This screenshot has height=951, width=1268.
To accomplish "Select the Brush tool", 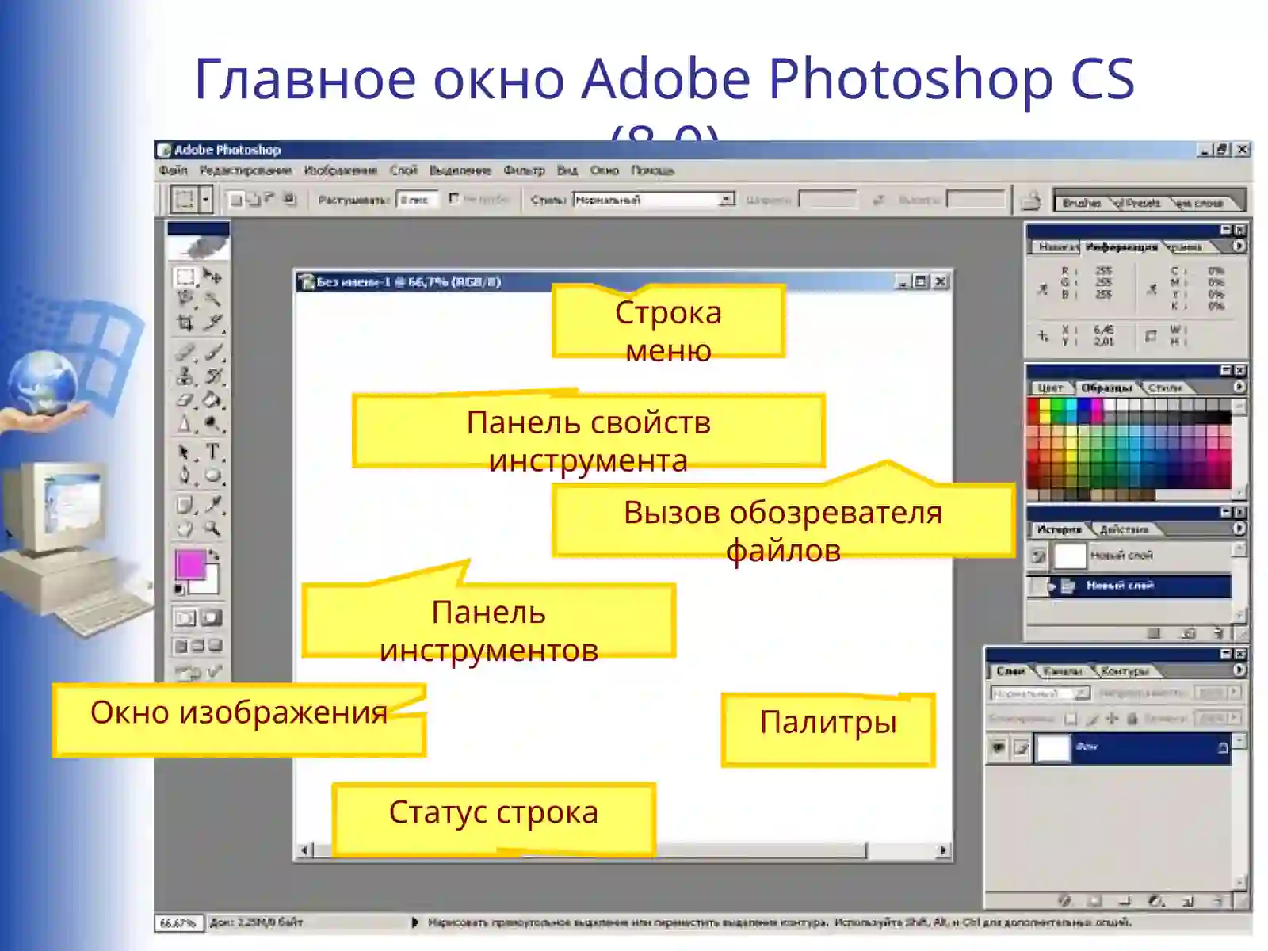I will (212, 352).
